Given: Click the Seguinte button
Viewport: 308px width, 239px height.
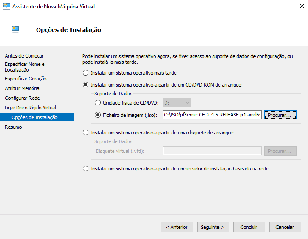Looking at the screenshot, I should pos(213,227).
